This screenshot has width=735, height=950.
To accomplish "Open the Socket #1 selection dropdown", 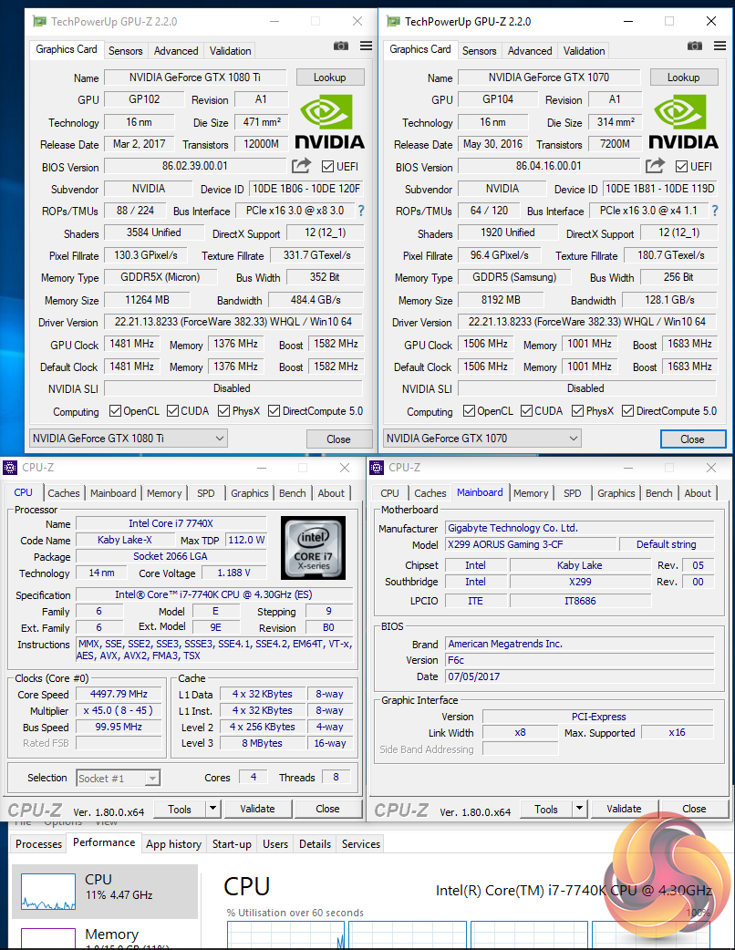I will (119, 778).
